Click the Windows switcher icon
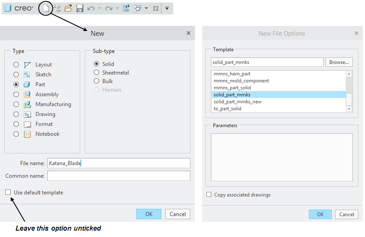 pos(138,8)
